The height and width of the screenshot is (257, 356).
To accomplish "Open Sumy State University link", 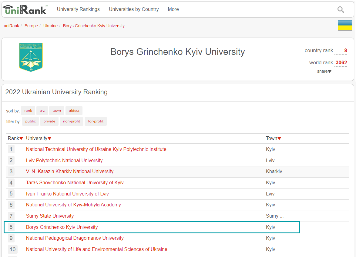I will pos(50,216).
